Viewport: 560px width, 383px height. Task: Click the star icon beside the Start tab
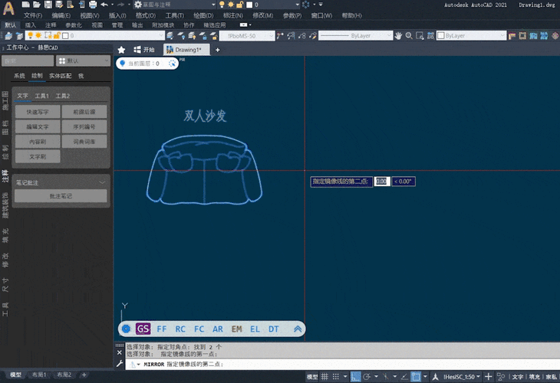(121, 50)
